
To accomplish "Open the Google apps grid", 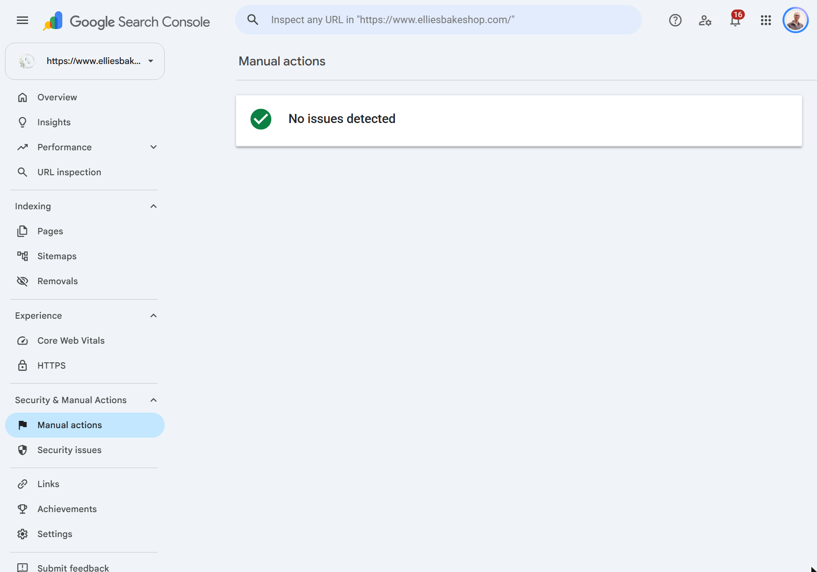I will pos(766,20).
